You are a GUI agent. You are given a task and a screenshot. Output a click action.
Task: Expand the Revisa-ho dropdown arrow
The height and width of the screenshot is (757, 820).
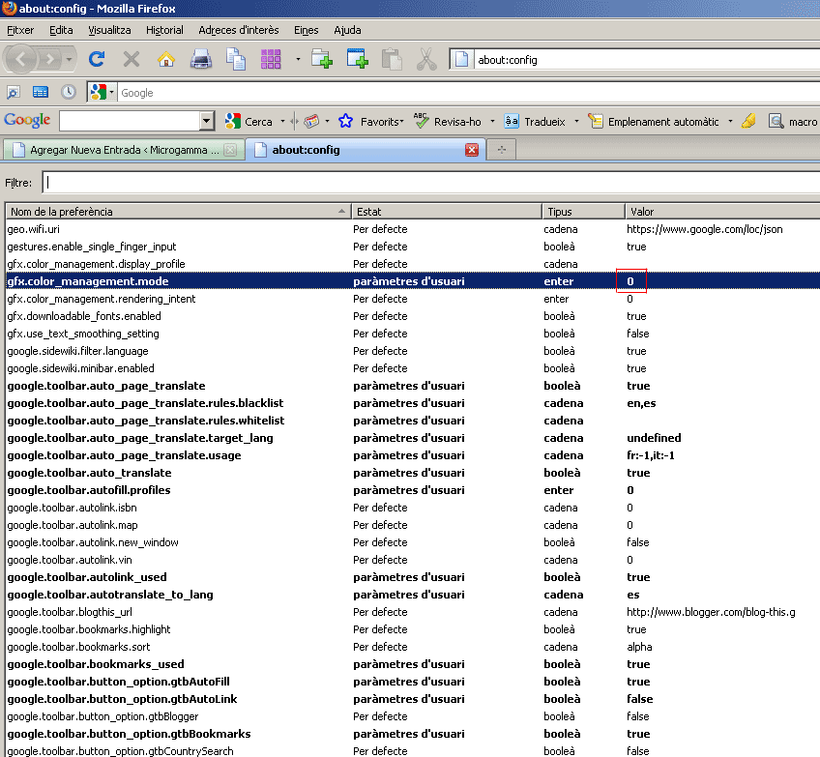point(492,121)
